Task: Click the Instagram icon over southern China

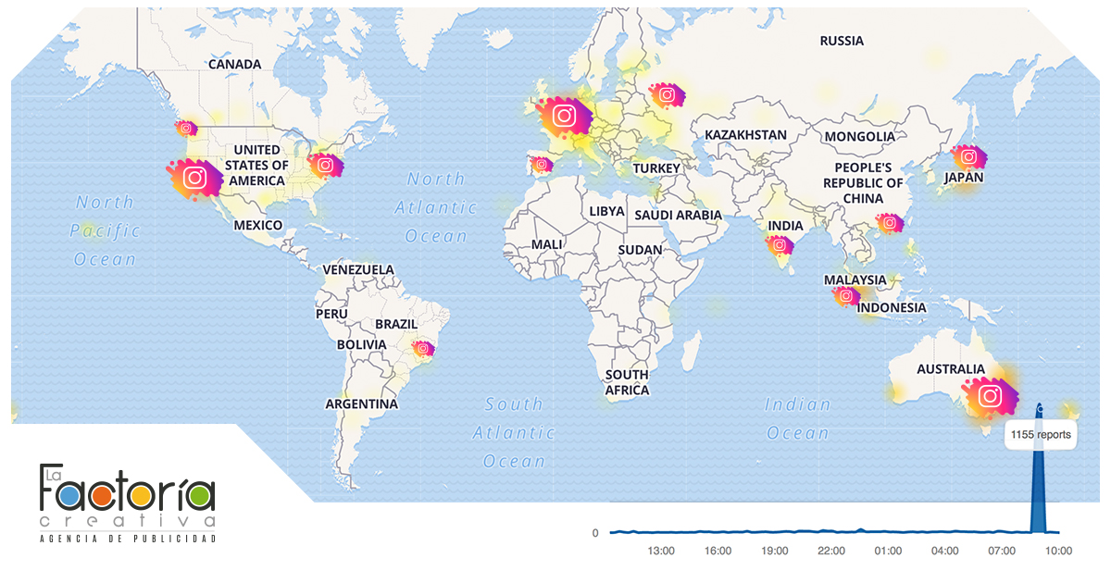Action: 890,222
